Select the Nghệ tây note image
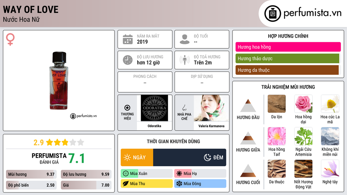 tap(330, 169)
